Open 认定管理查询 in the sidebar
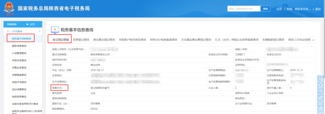 tap(19, 53)
